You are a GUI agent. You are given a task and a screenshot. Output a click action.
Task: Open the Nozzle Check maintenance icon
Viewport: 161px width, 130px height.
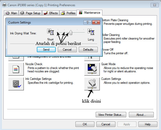pos(16,69)
